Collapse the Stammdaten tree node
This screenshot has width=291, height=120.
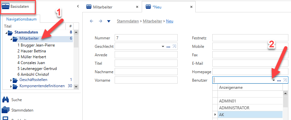point(7,33)
